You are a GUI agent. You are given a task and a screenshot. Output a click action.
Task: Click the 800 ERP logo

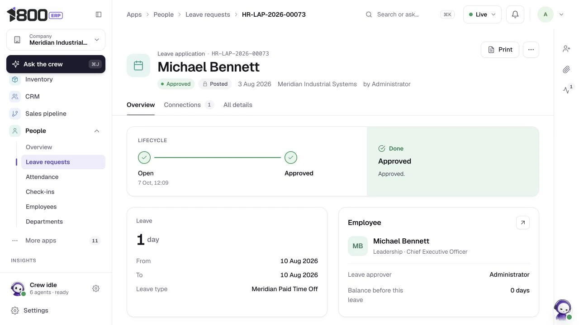point(35,14)
